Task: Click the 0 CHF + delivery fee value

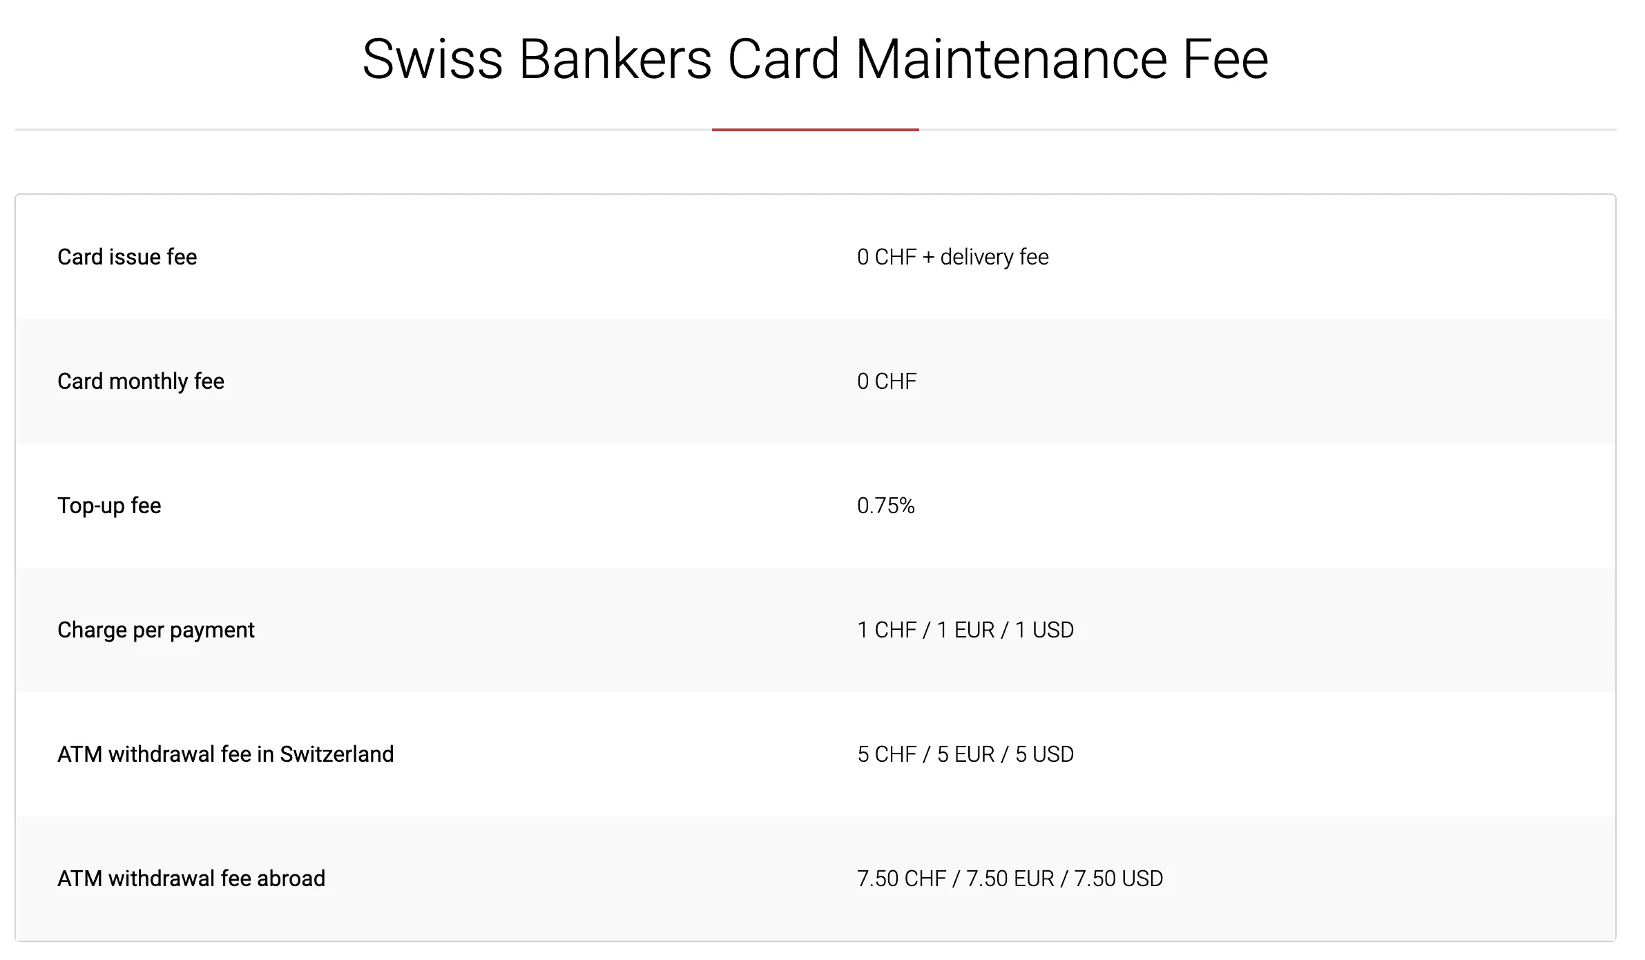Action: point(953,257)
